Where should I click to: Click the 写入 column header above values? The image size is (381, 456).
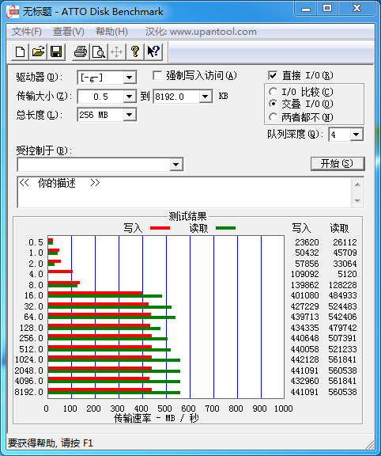tap(301, 228)
